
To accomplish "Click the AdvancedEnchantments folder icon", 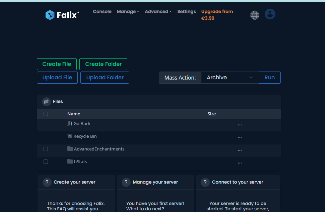I will pos(70,149).
